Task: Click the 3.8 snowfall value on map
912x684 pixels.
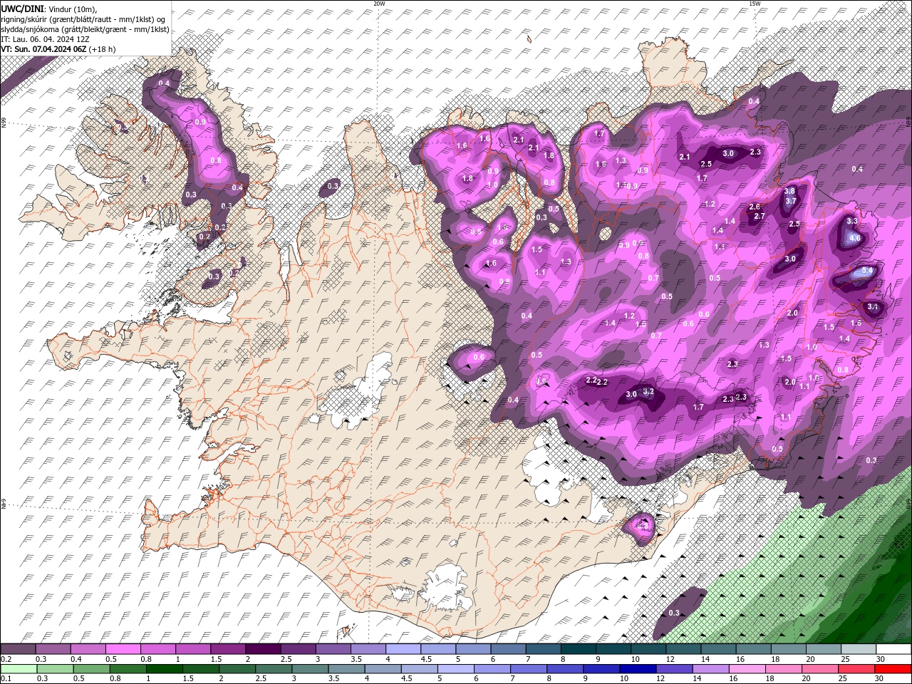Action: point(789,191)
